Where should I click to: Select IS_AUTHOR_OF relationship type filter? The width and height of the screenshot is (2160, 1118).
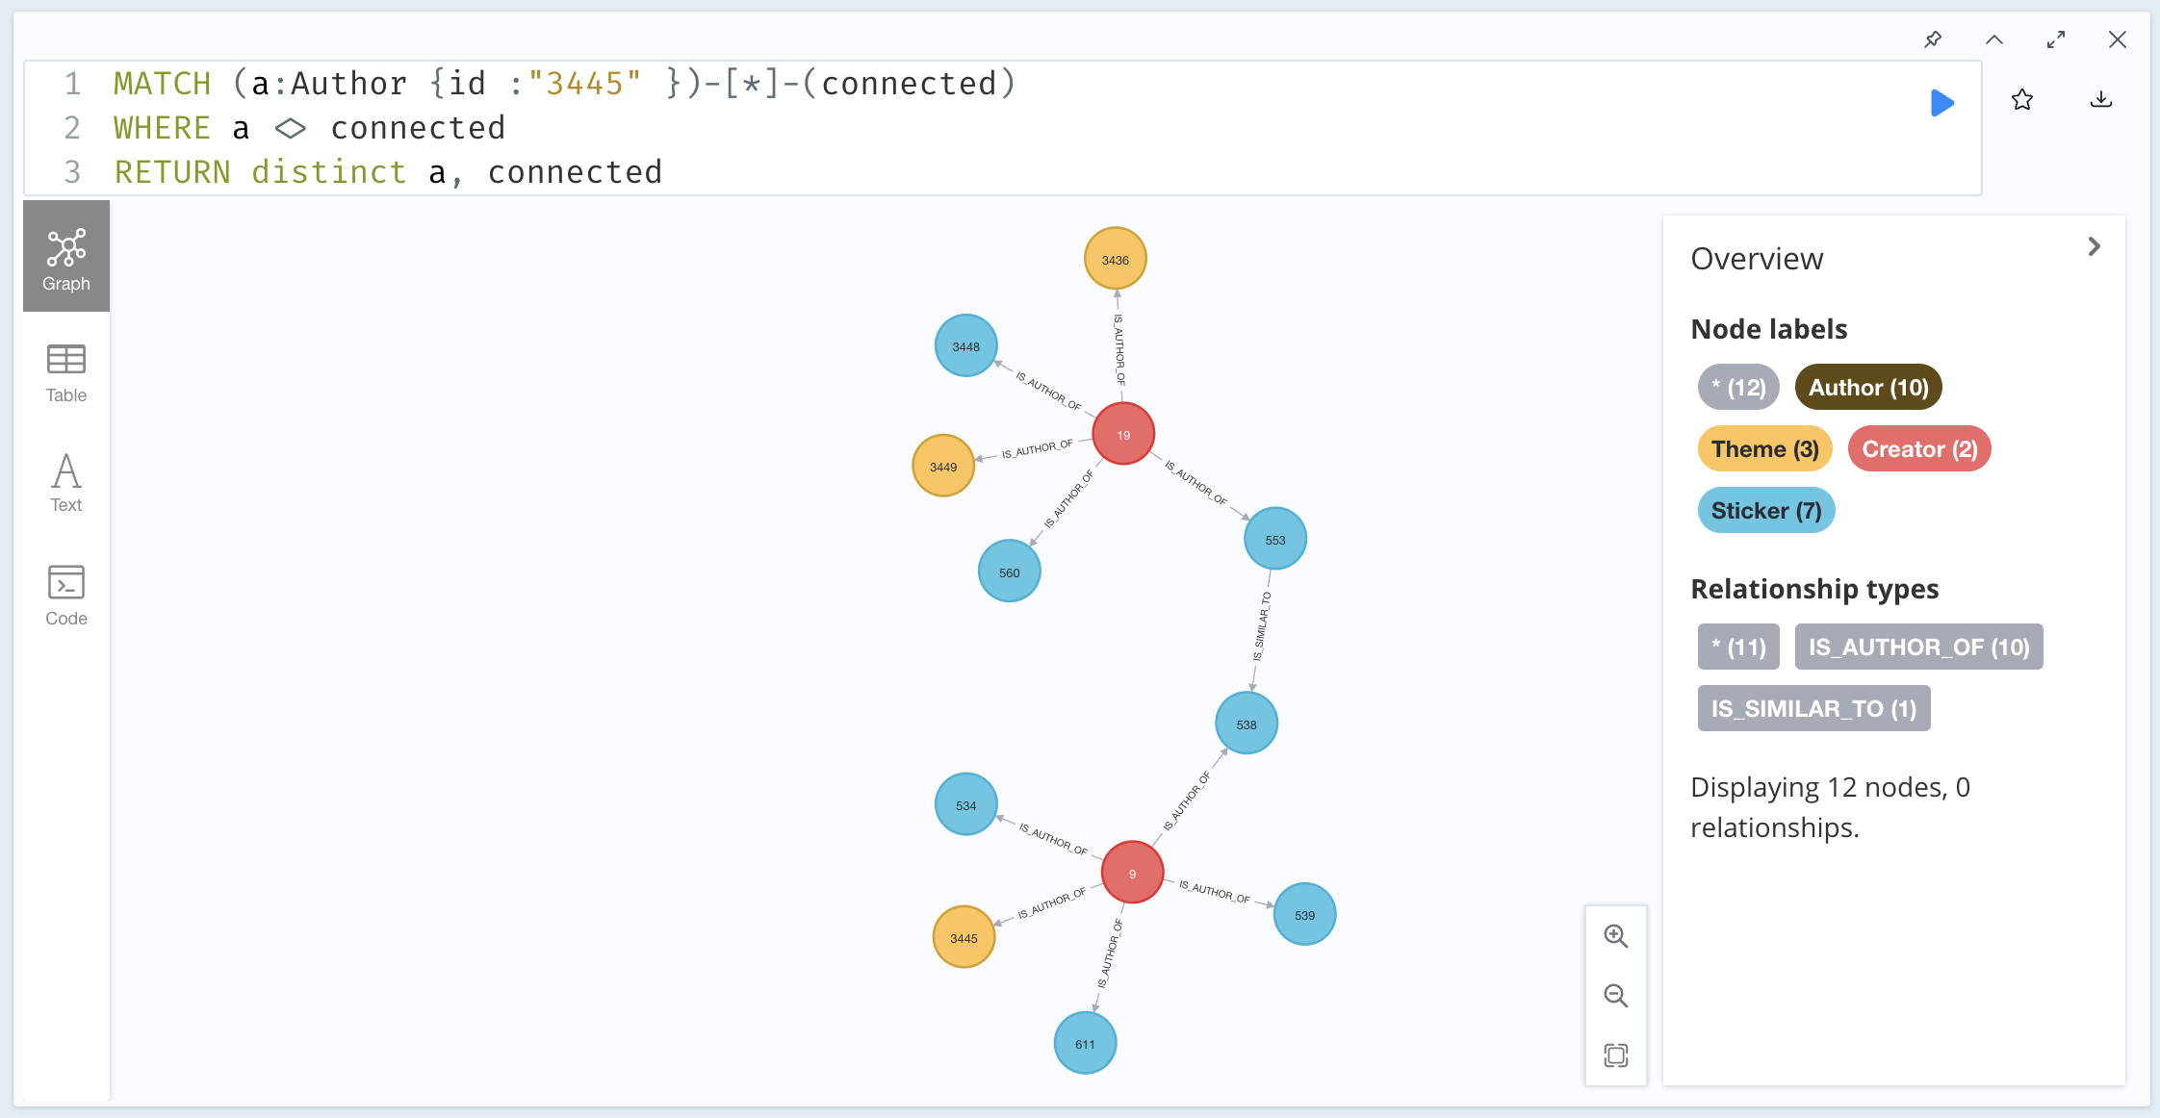click(1917, 646)
